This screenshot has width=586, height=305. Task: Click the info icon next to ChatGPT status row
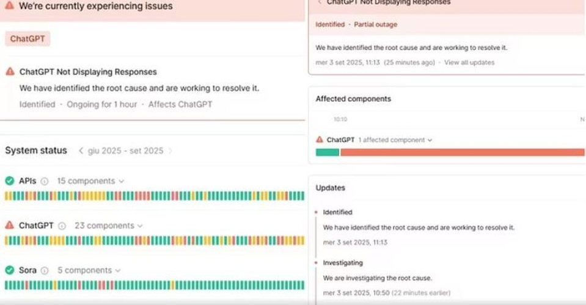point(61,226)
